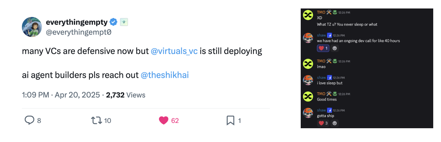The width and height of the screenshot is (441, 142).
Task: Click the green affiliate badge beside the checkmark
Action: coord(124,22)
